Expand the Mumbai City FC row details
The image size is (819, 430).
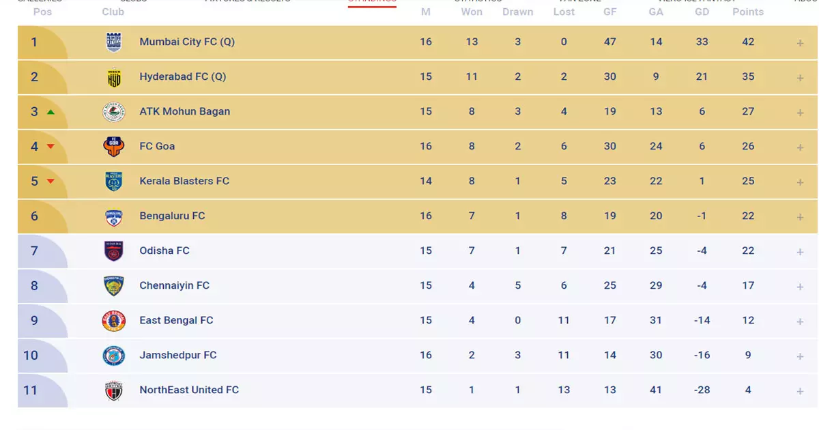(800, 43)
